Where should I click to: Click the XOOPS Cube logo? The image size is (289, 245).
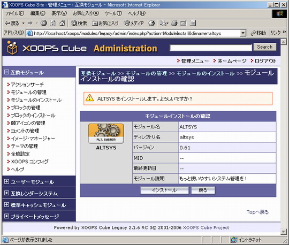click(x=47, y=48)
